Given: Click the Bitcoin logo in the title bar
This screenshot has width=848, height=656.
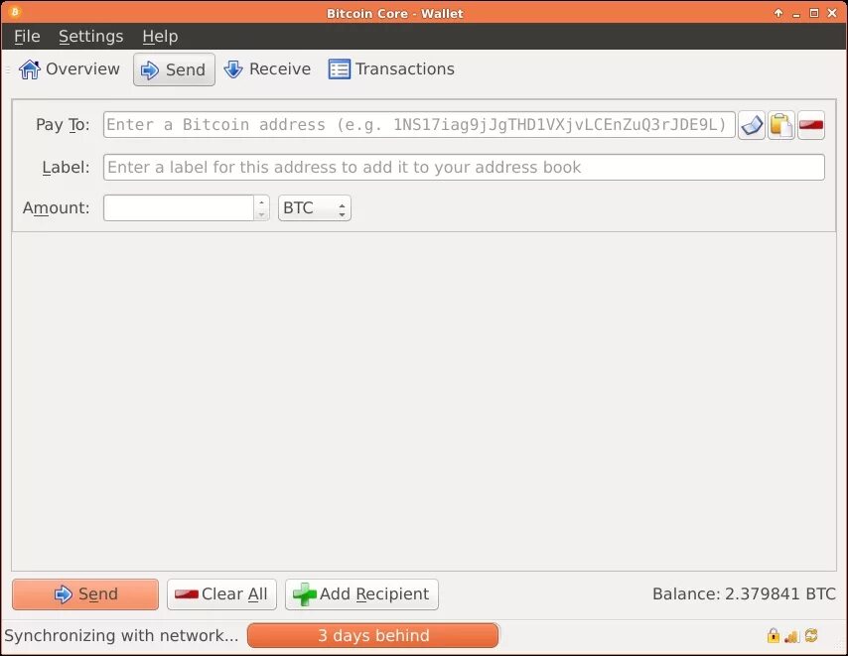Looking at the screenshot, I should (15, 12).
